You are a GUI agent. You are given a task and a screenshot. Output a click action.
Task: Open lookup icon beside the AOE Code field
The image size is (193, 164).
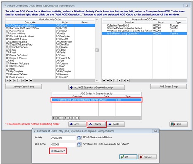tap(80, 145)
